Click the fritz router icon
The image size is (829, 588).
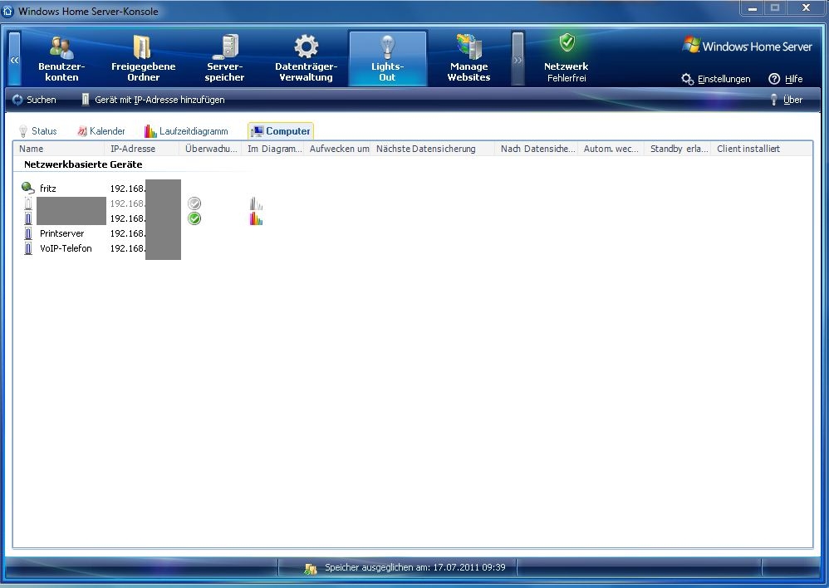pos(27,188)
